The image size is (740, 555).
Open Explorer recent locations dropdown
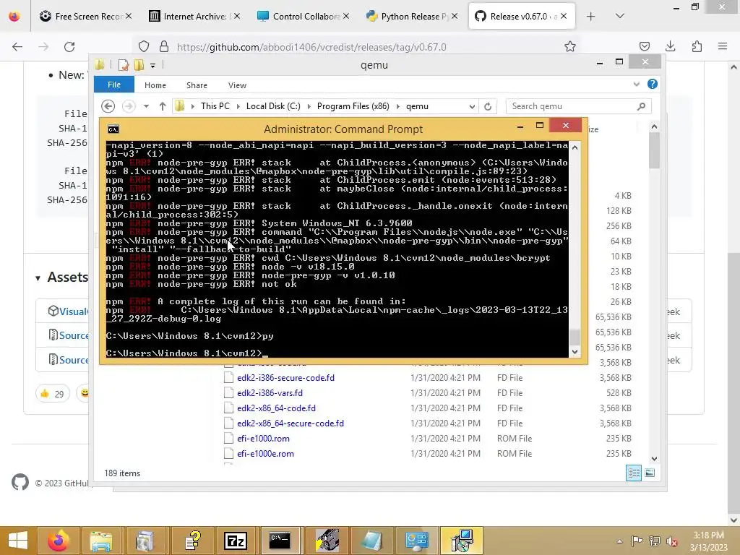pos(146,106)
